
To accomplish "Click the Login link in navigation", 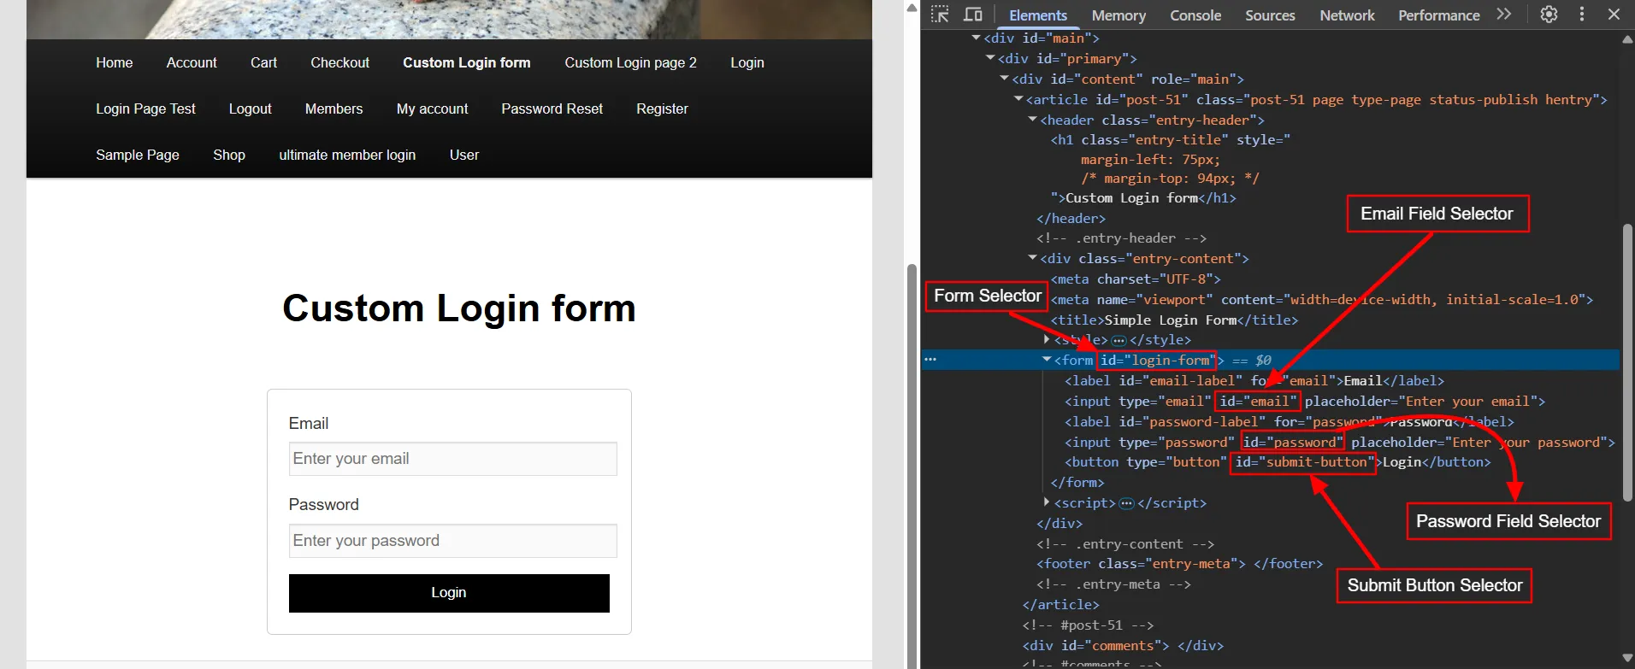I will (x=747, y=62).
